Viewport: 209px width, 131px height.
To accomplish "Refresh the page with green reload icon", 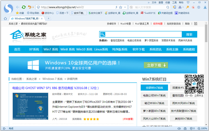I will pos(24,7).
